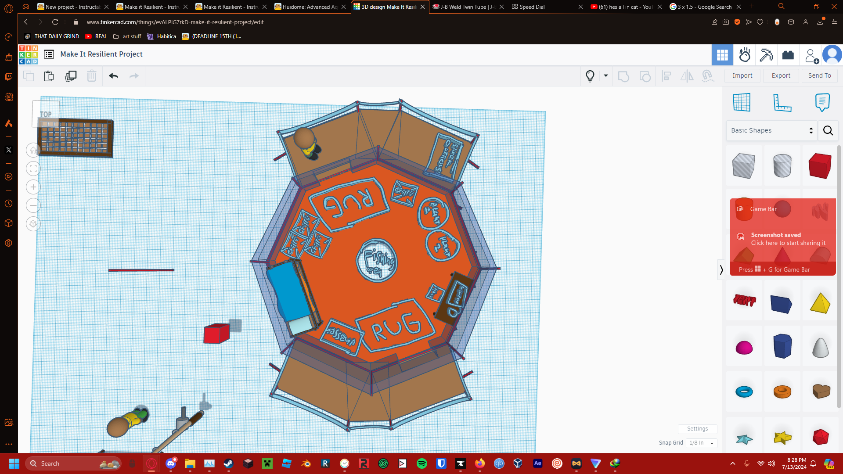Click the Ungroup shapes icon
Image resolution: width=843 pixels, height=474 pixels.
(645, 76)
